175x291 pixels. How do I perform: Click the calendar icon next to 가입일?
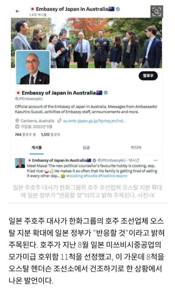tap(17, 126)
